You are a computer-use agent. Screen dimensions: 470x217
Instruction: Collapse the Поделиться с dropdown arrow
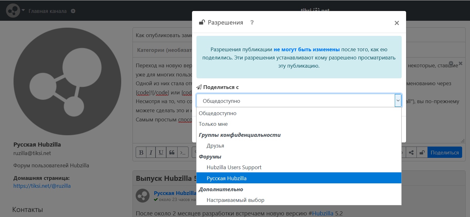coord(398,101)
